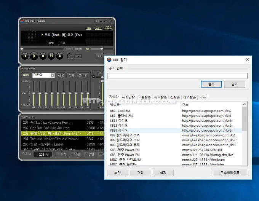The width and height of the screenshot is (259, 201).
Task: Switch to the 기타 tab
Action: [x=203, y=97]
